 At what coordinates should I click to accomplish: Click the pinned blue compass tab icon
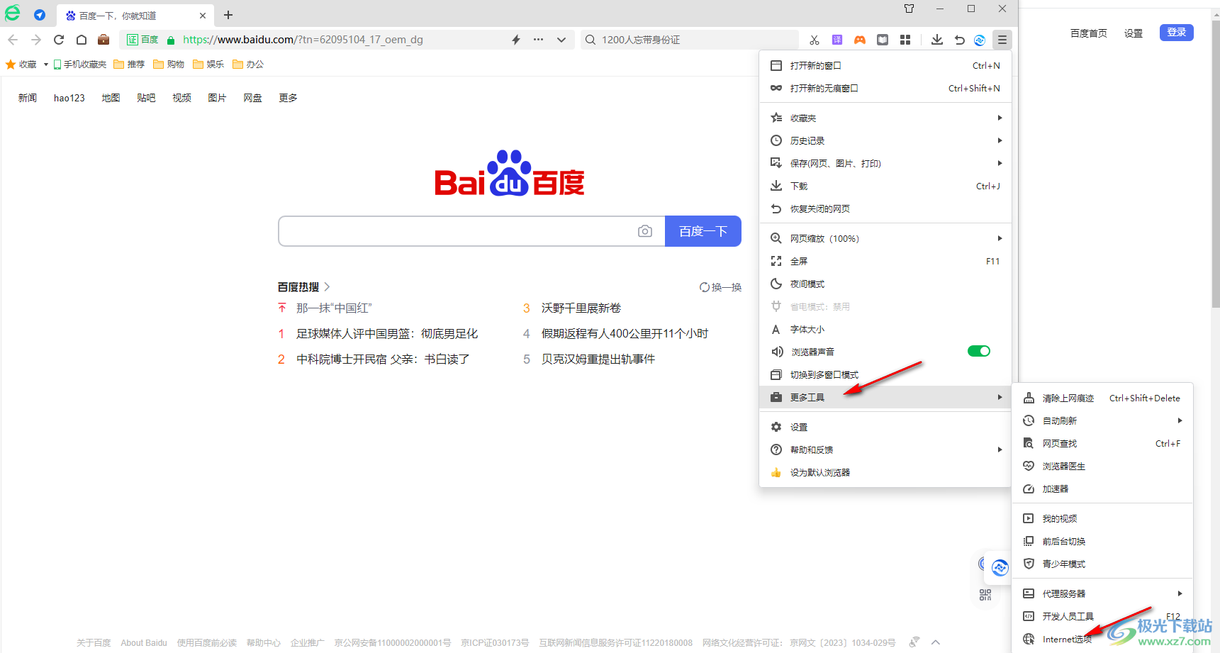click(x=40, y=15)
